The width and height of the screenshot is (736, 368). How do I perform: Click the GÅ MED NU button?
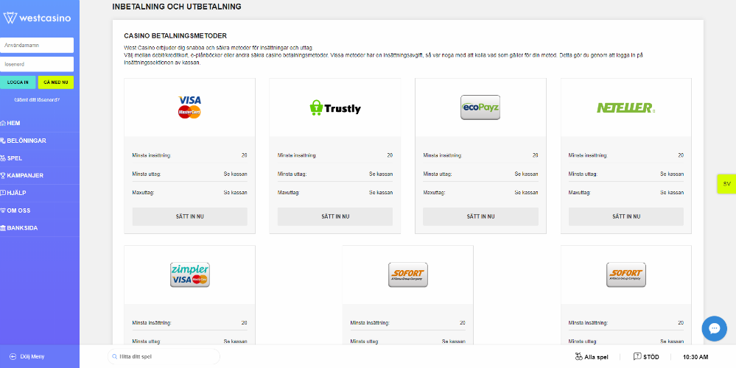(x=56, y=82)
